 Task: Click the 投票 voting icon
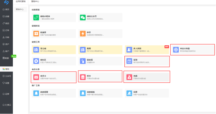(x=129, y=93)
